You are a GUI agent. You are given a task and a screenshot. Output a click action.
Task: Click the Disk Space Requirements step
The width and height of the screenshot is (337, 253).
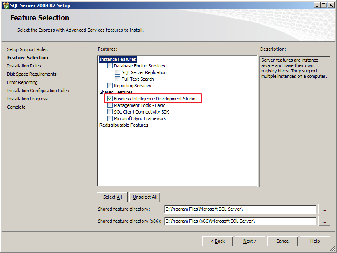(x=32, y=74)
